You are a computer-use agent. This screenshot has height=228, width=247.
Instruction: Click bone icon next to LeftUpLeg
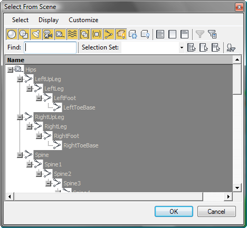pyautogui.click(x=28, y=78)
